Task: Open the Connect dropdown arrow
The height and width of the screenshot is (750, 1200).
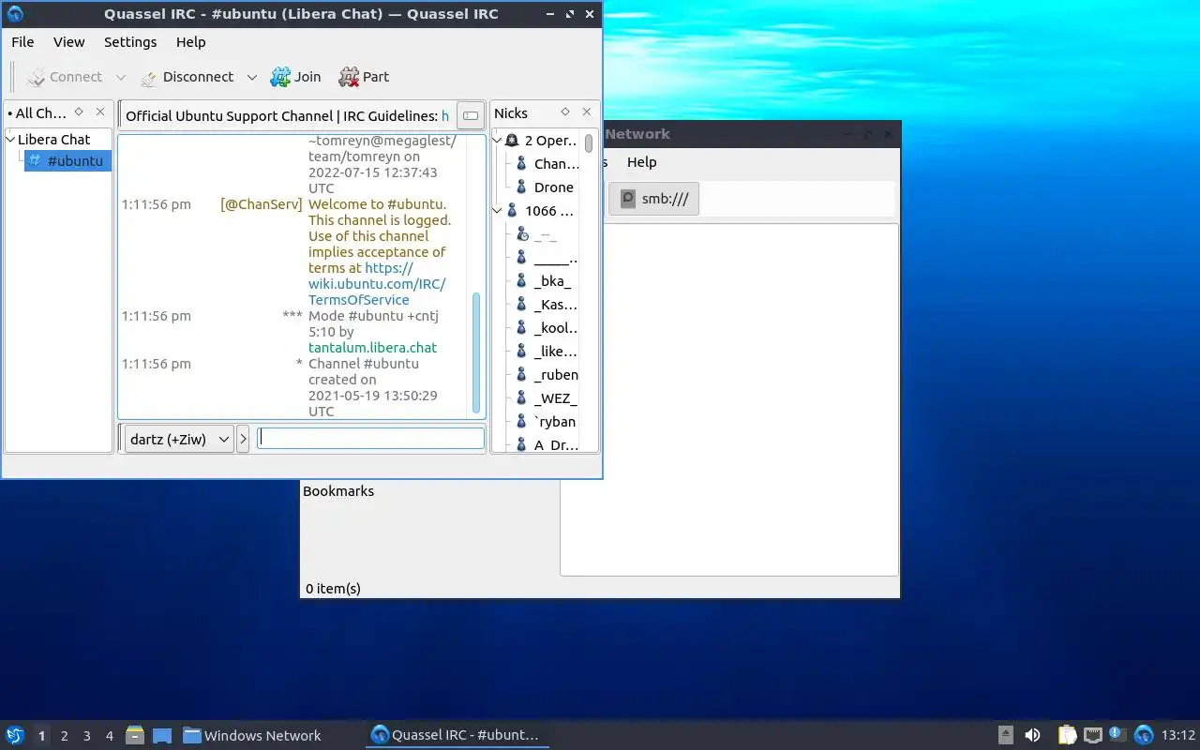Action: [121, 77]
